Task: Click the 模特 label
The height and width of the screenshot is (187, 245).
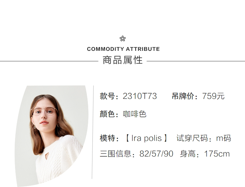Action: (x=107, y=138)
